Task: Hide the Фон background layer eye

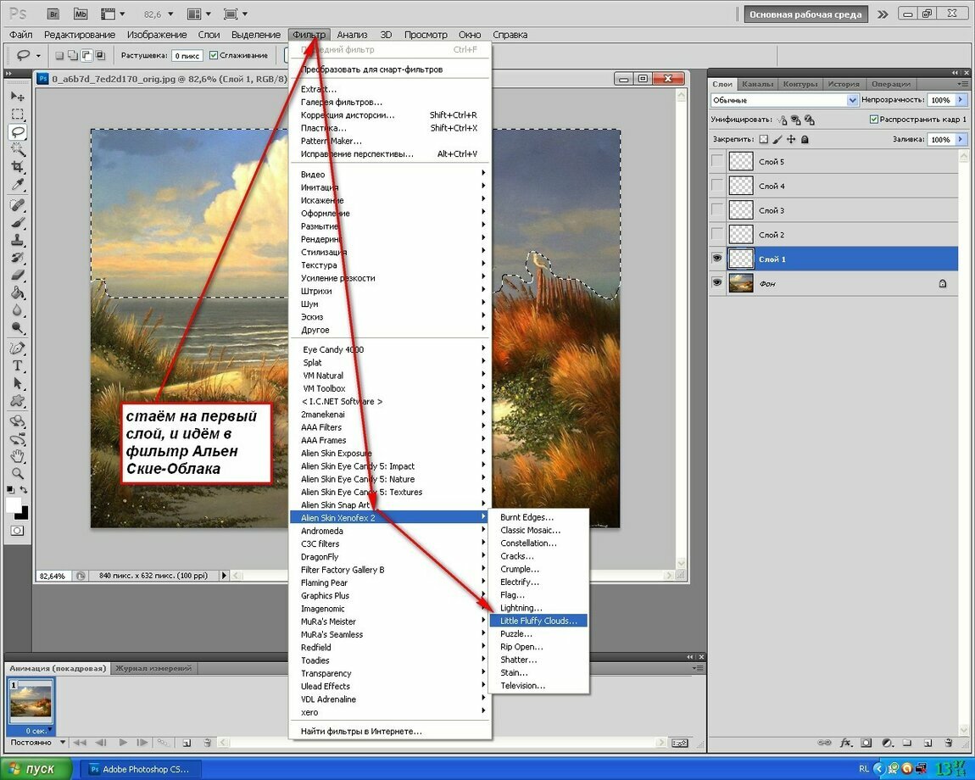Action: 717,283
